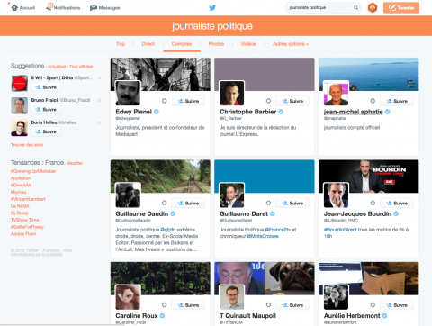Open À propos footer link
The height and width of the screenshot is (326, 432).
[x=51, y=250]
